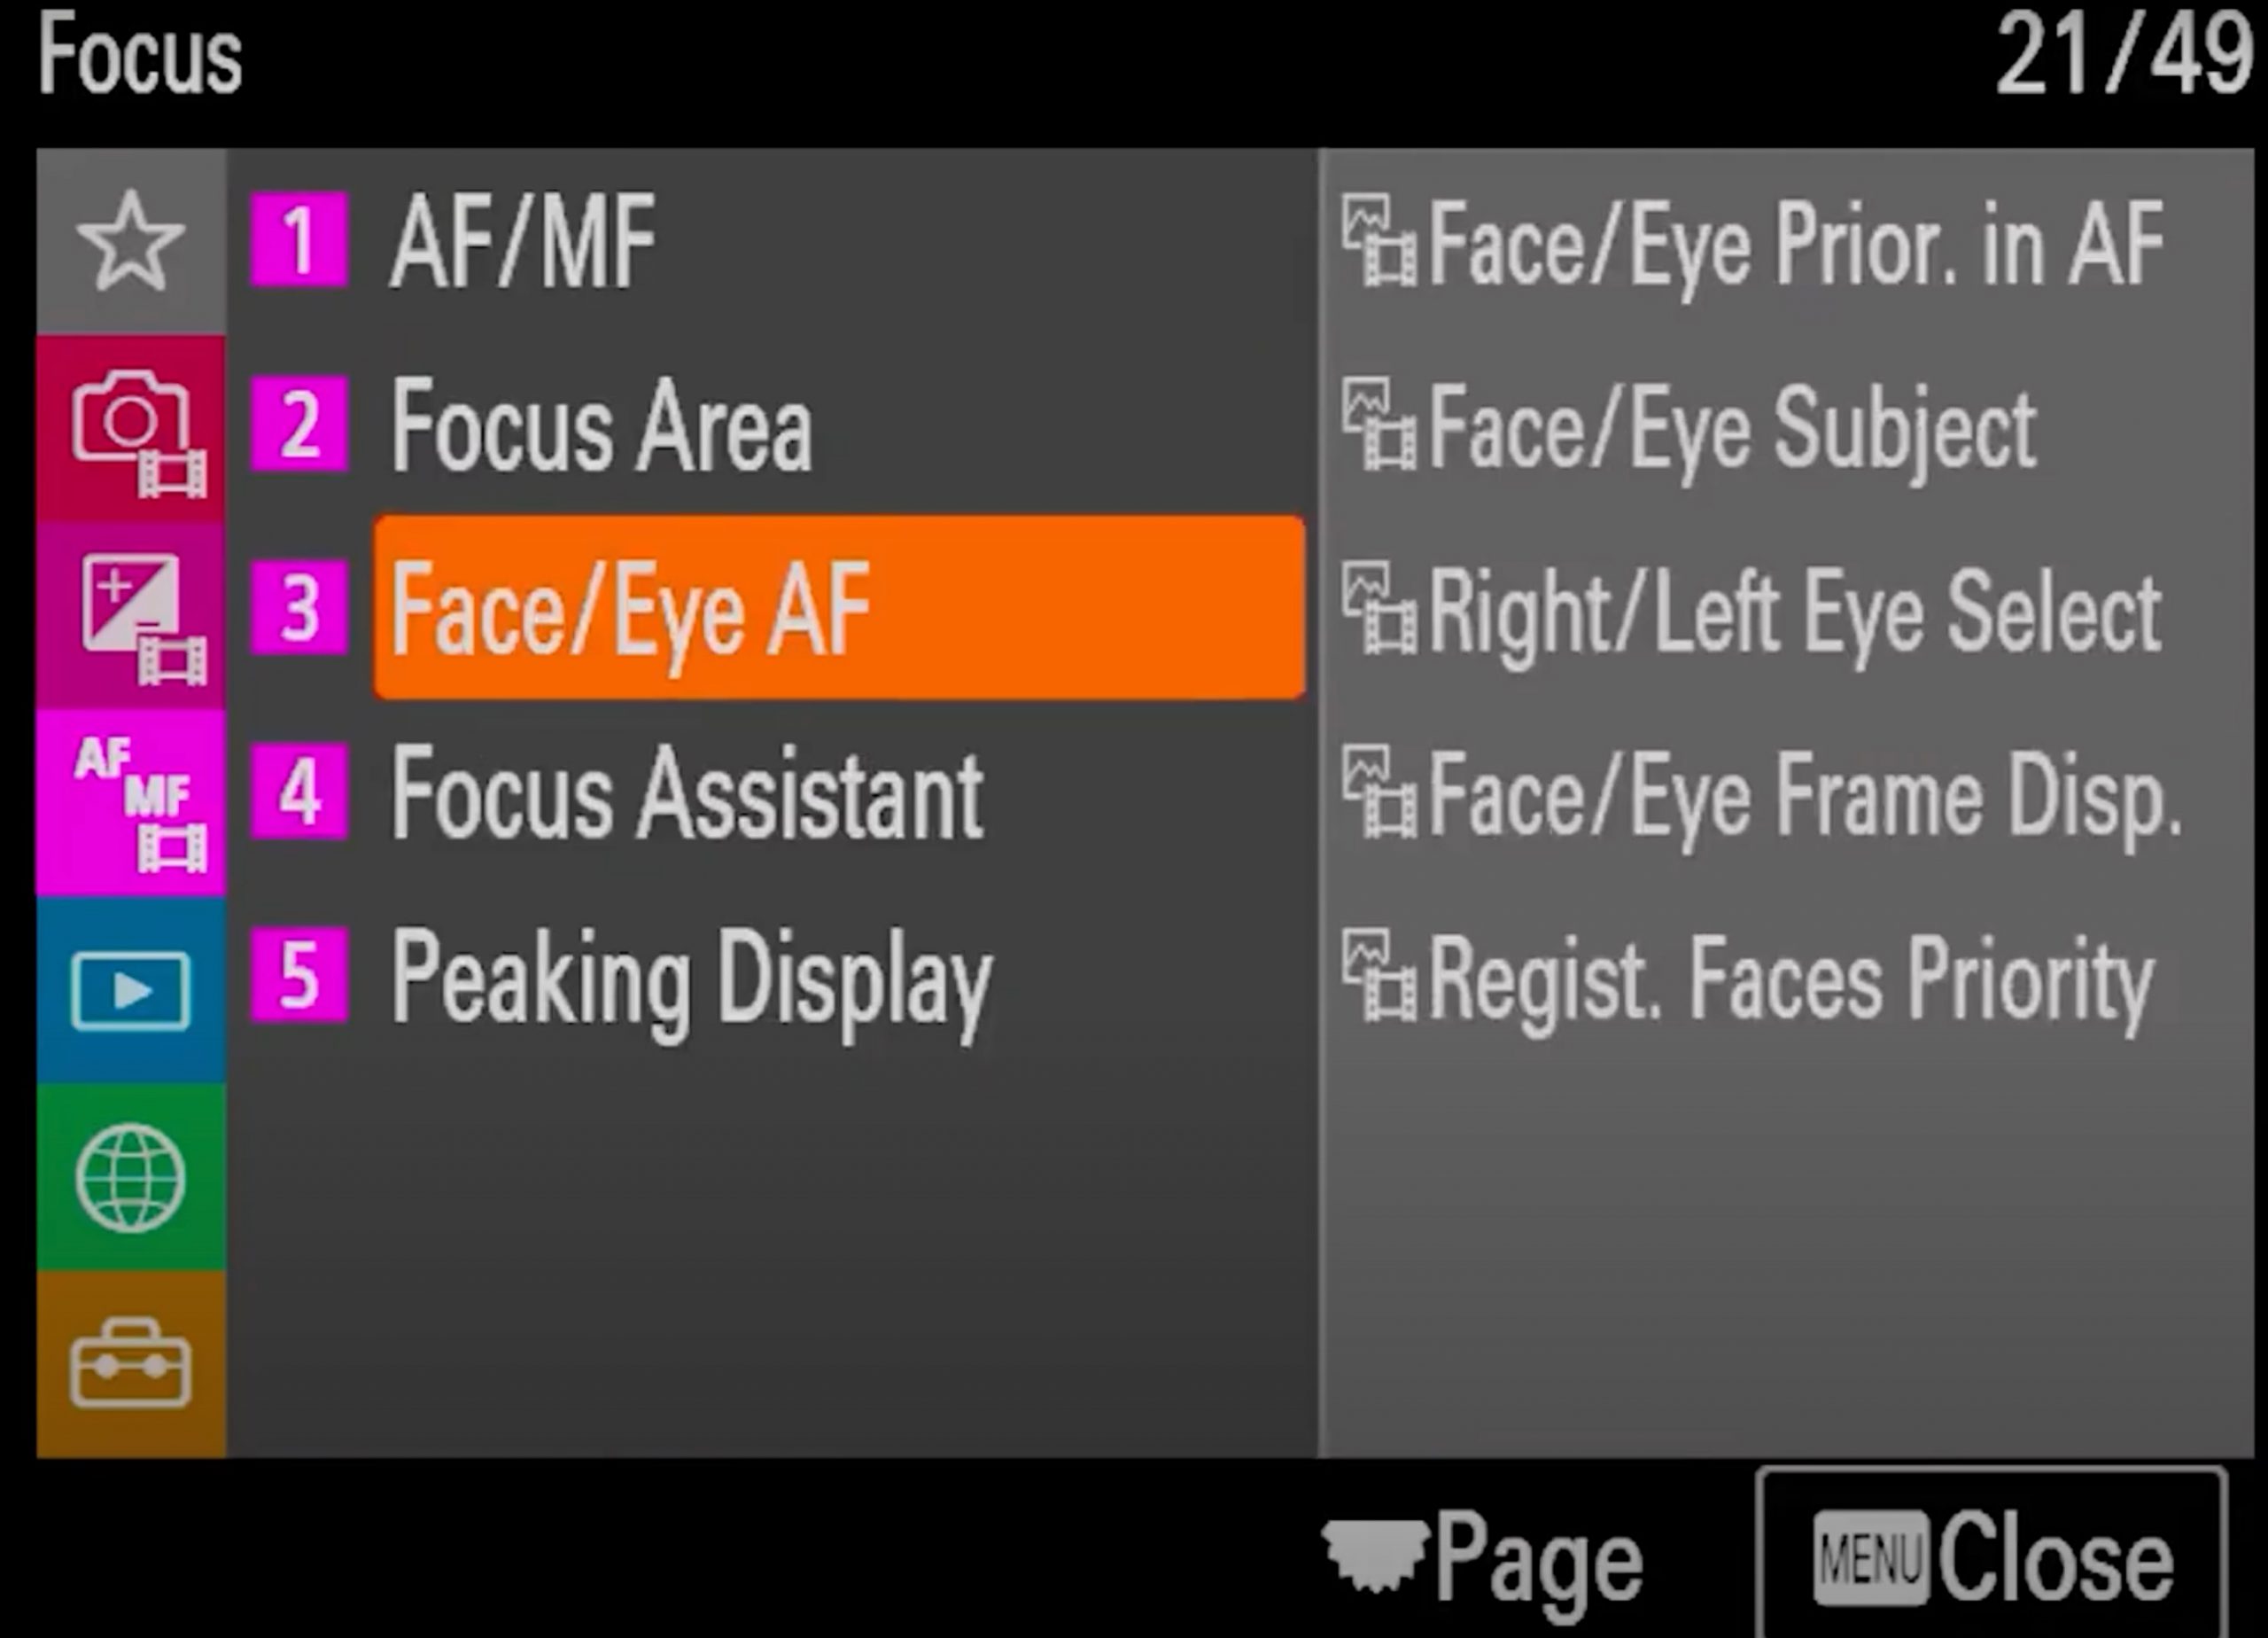
Task: Open the Network globe tab icon
Action: [x=131, y=1177]
